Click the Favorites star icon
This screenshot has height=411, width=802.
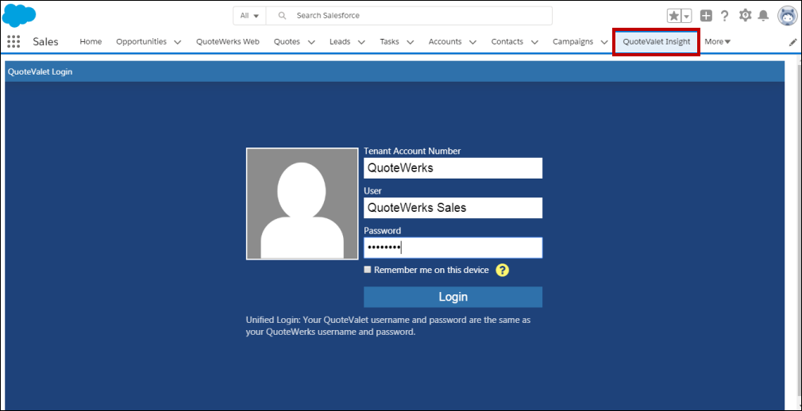pos(674,16)
